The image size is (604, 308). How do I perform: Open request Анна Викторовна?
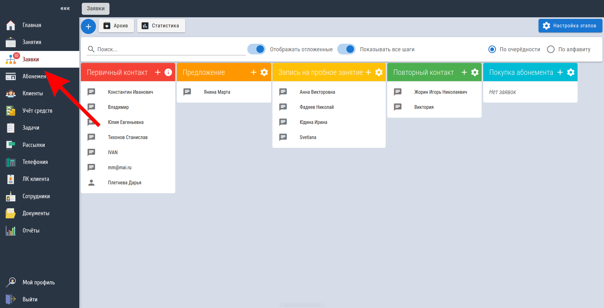317,92
